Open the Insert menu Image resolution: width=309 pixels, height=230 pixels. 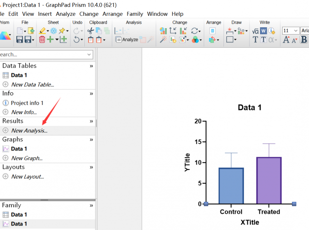[x=45, y=14]
